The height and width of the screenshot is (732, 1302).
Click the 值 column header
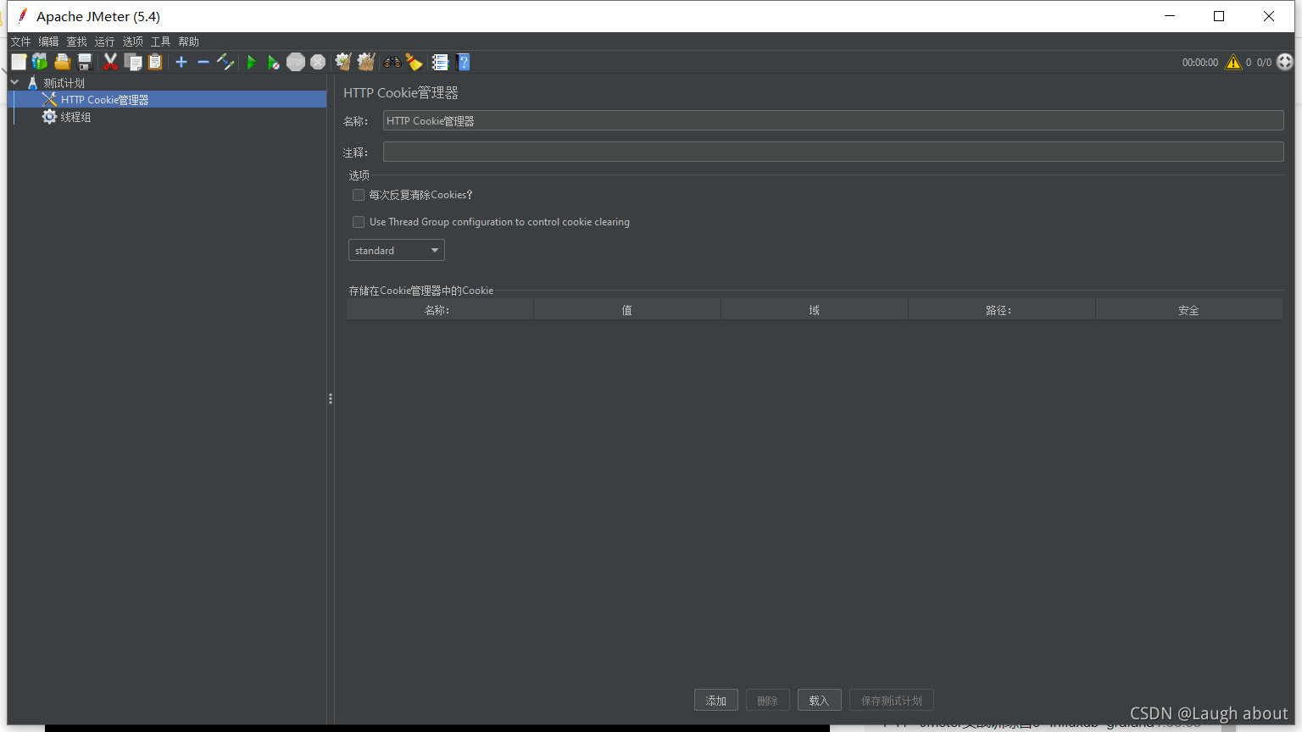627,310
